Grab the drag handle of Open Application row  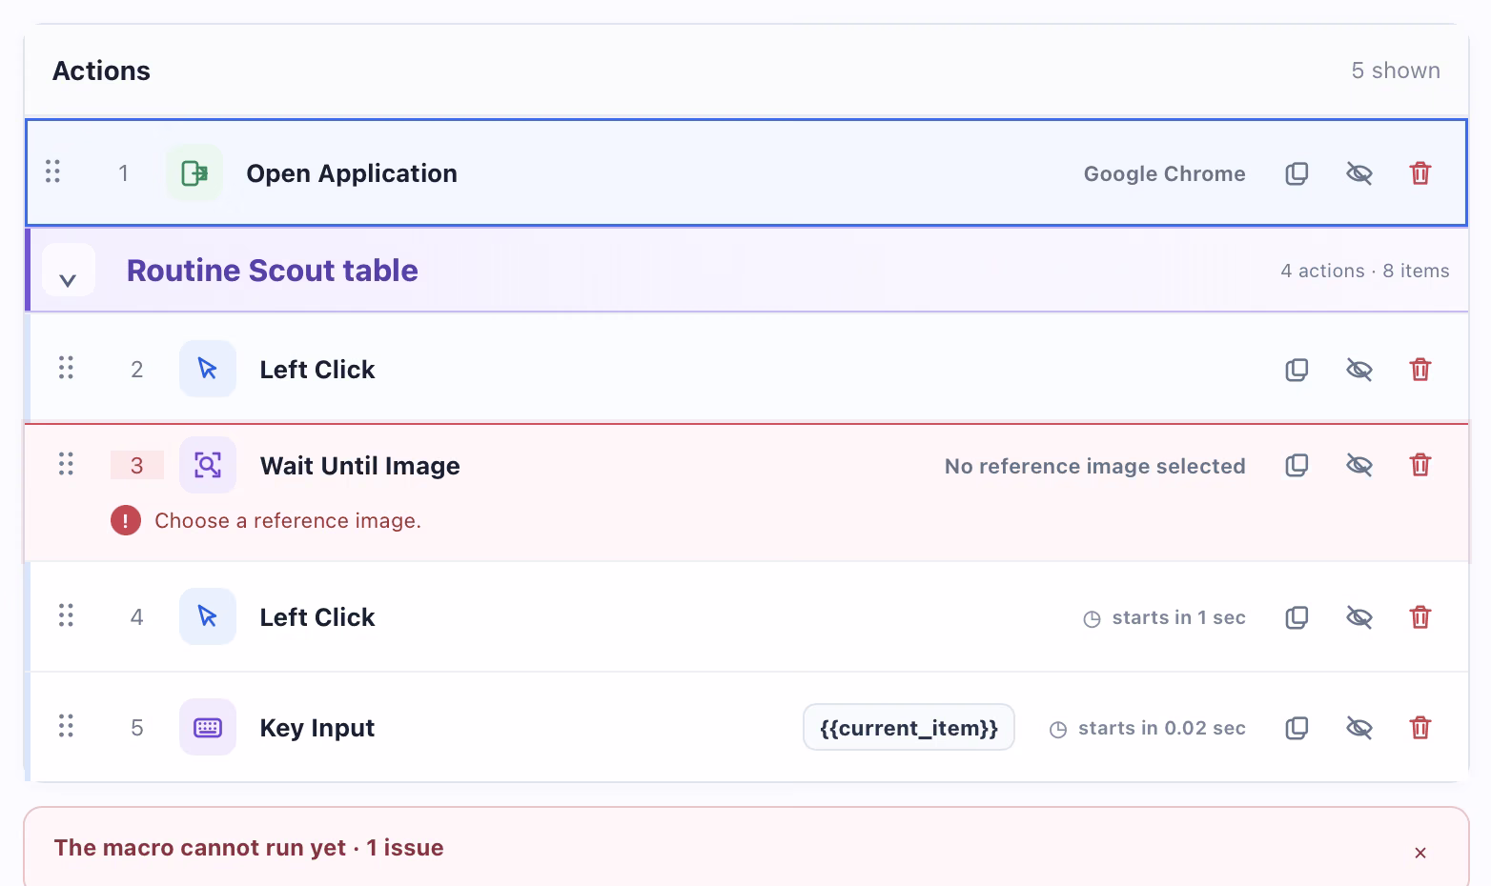pyautogui.click(x=53, y=171)
